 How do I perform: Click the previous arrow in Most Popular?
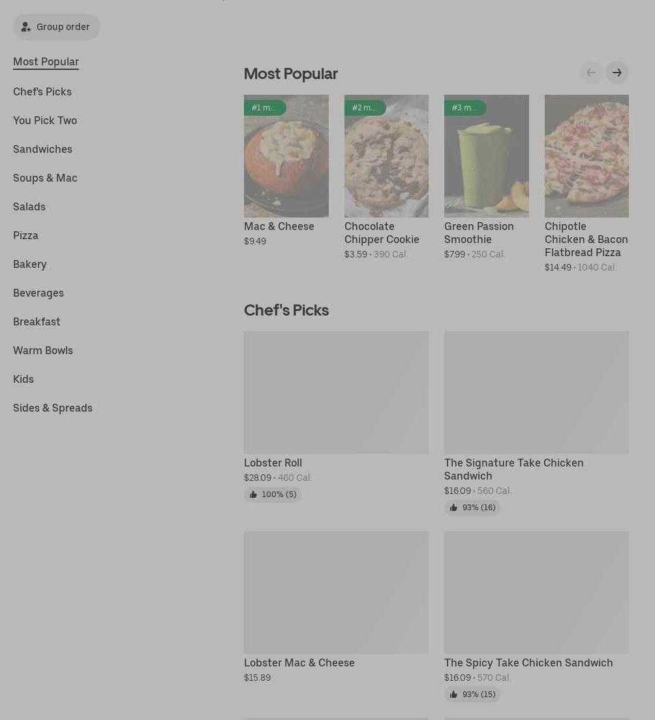pos(591,73)
